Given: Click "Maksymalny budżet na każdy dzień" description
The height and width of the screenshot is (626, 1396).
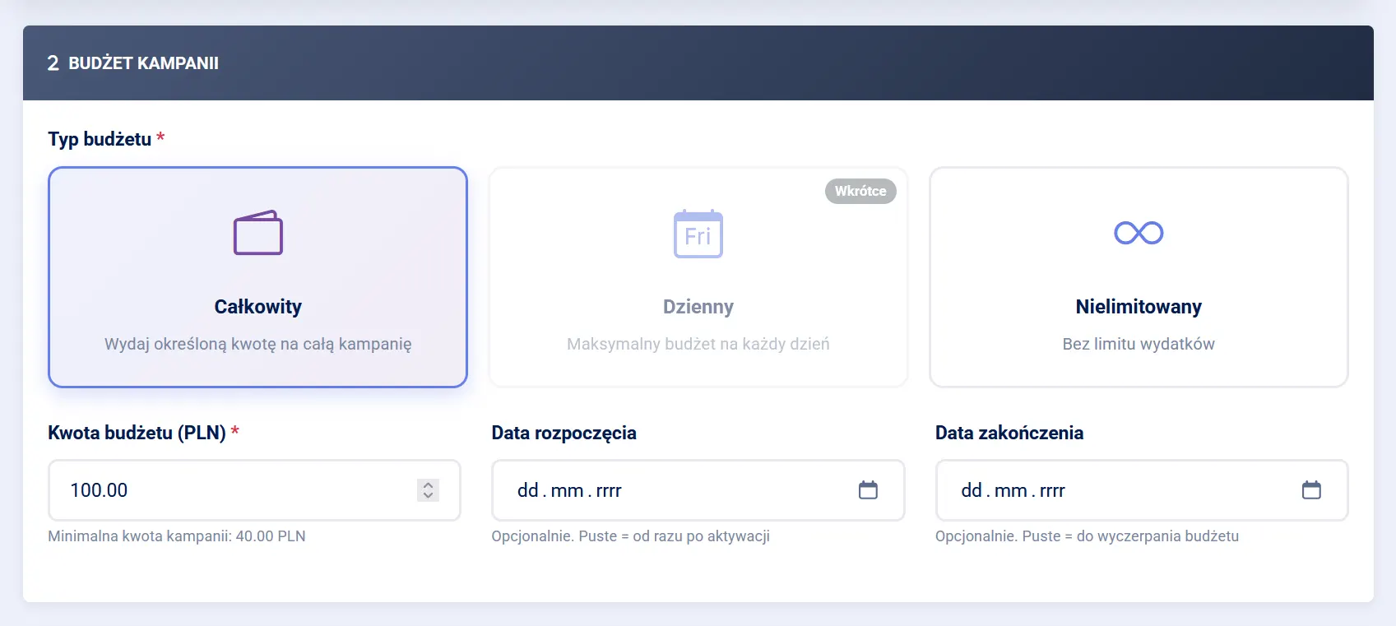Looking at the screenshot, I should click(x=698, y=344).
